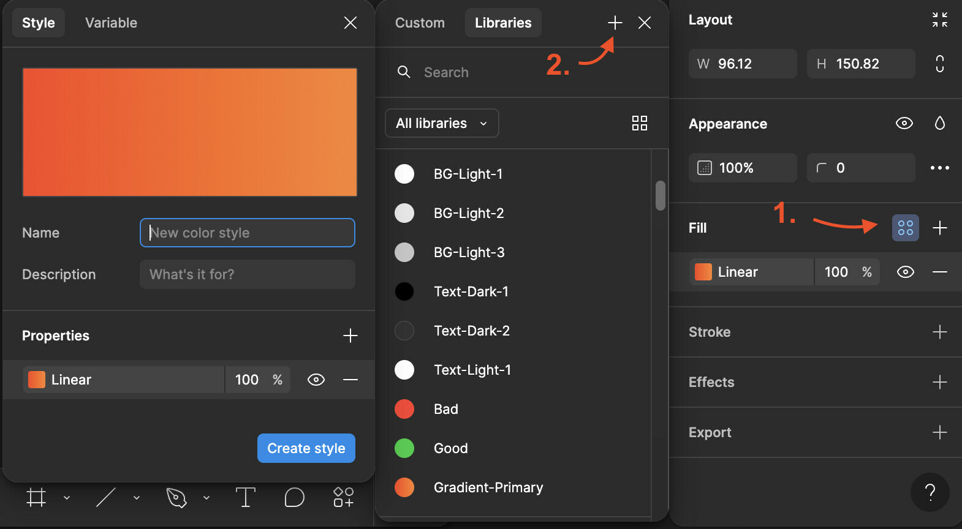
Task: Open Fill styles and variables icon
Action: point(906,228)
